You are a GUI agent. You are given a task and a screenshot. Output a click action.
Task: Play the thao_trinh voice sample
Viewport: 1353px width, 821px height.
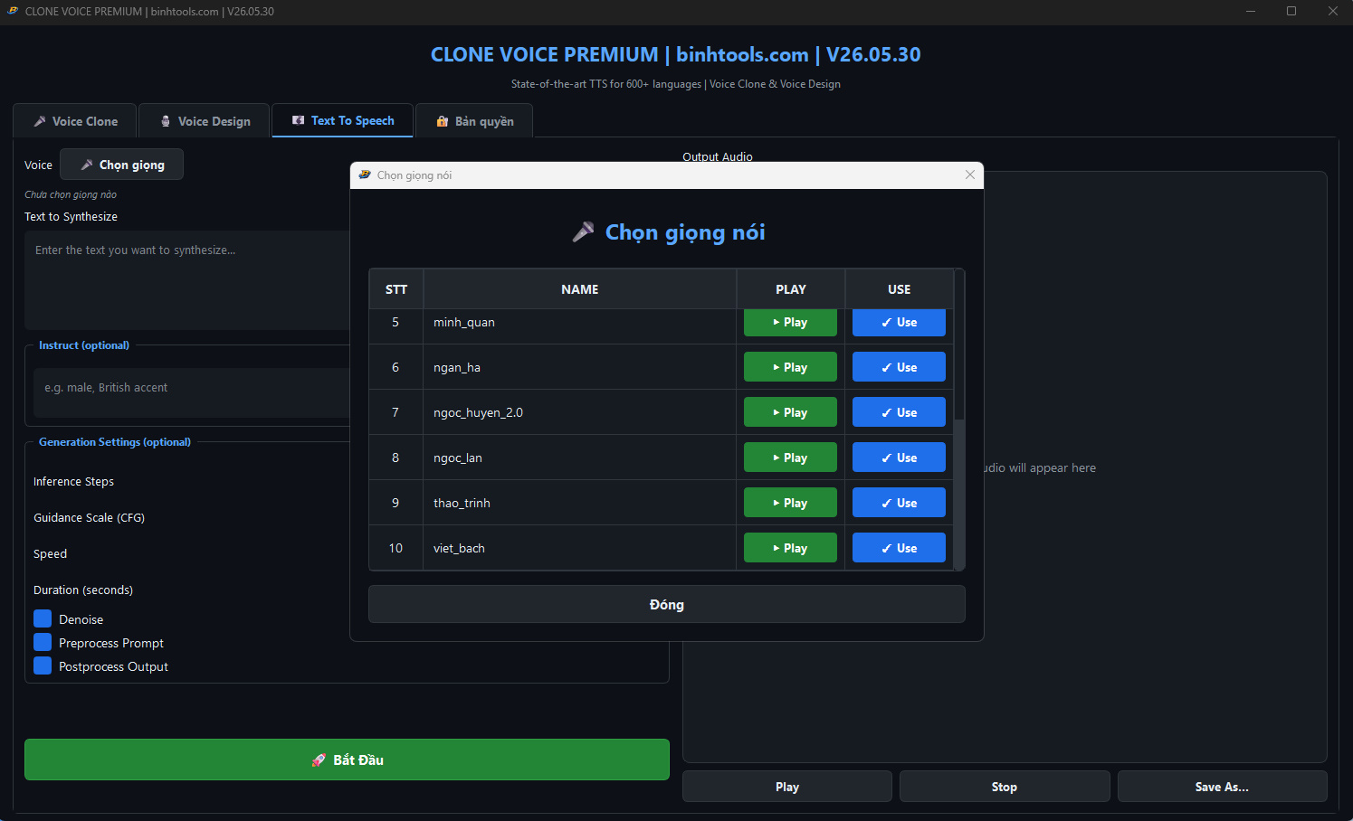point(790,503)
